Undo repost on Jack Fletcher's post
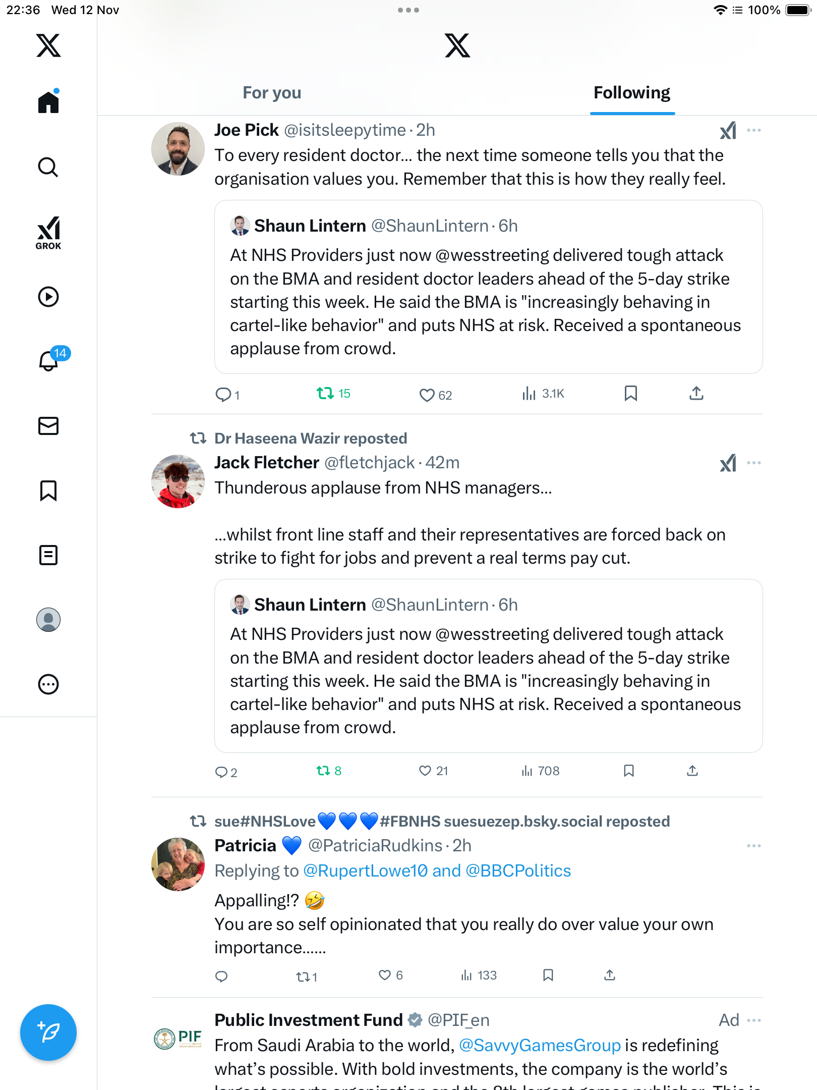 tap(323, 771)
